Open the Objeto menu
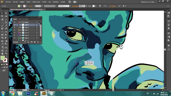Image resolution: width=171 pixels, height=96 pixels. click(x=22, y=2)
